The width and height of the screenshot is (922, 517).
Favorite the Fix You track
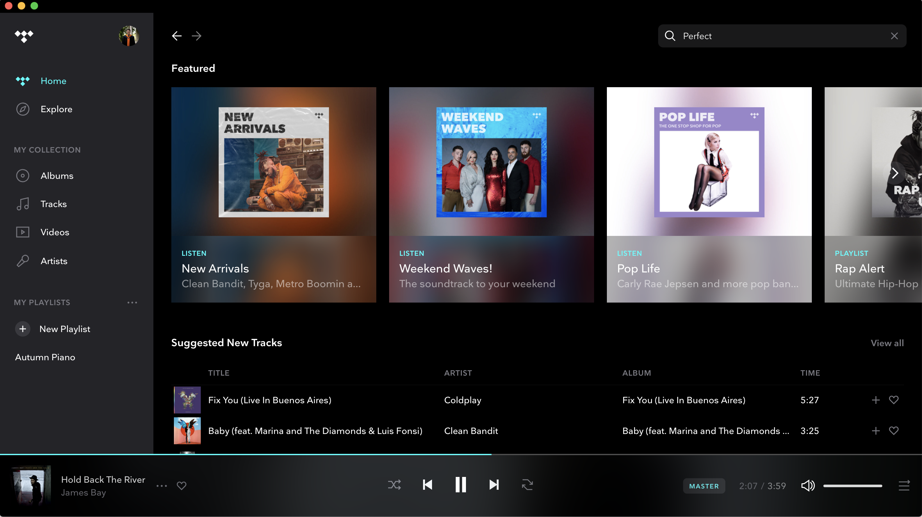(893, 400)
